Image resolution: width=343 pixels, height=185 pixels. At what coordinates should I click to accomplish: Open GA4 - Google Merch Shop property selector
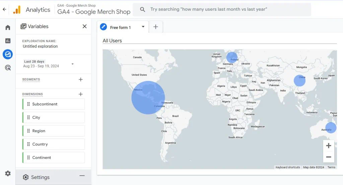94,9
